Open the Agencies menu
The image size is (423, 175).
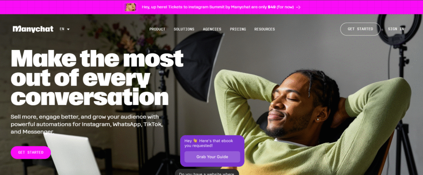point(212,29)
